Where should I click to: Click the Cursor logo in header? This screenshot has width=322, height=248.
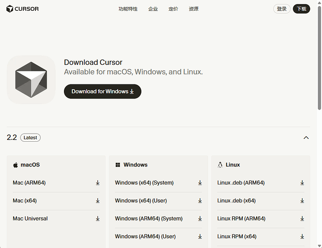click(x=22, y=9)
